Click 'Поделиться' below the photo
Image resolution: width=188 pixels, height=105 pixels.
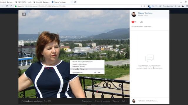(x=87, y=101)
